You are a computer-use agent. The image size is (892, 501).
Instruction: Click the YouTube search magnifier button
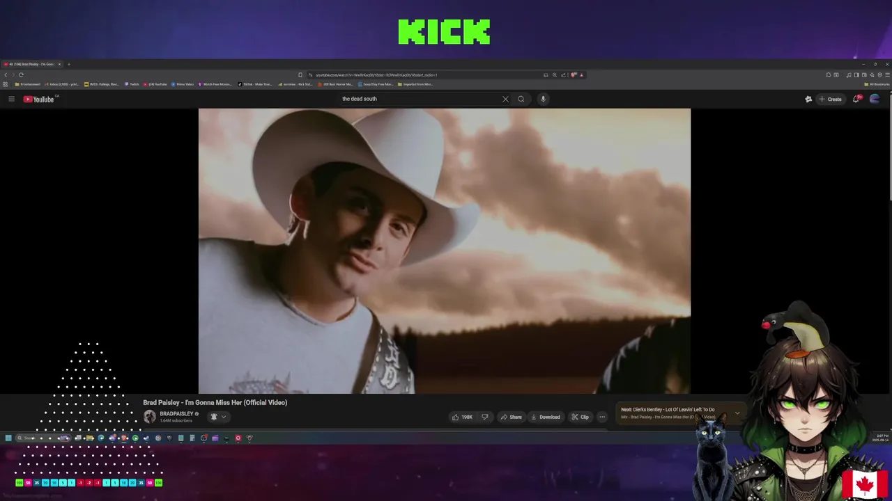coord(521,99)
